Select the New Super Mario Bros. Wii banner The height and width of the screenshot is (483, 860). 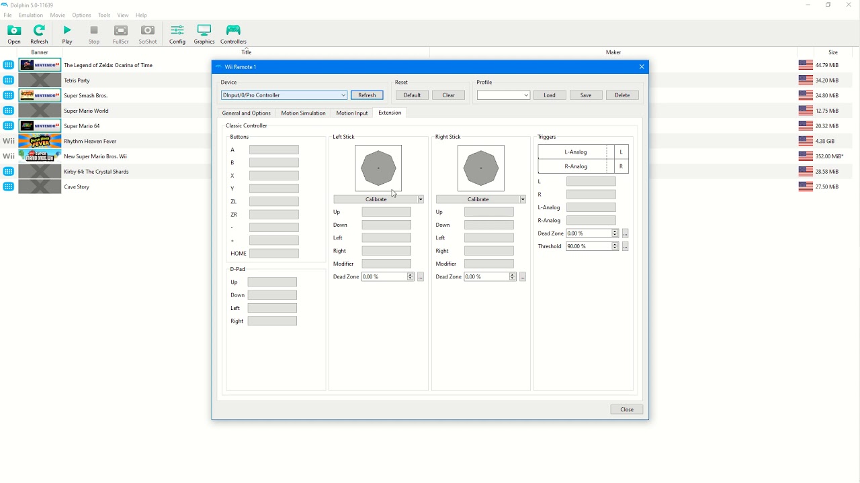click(40, 156)
